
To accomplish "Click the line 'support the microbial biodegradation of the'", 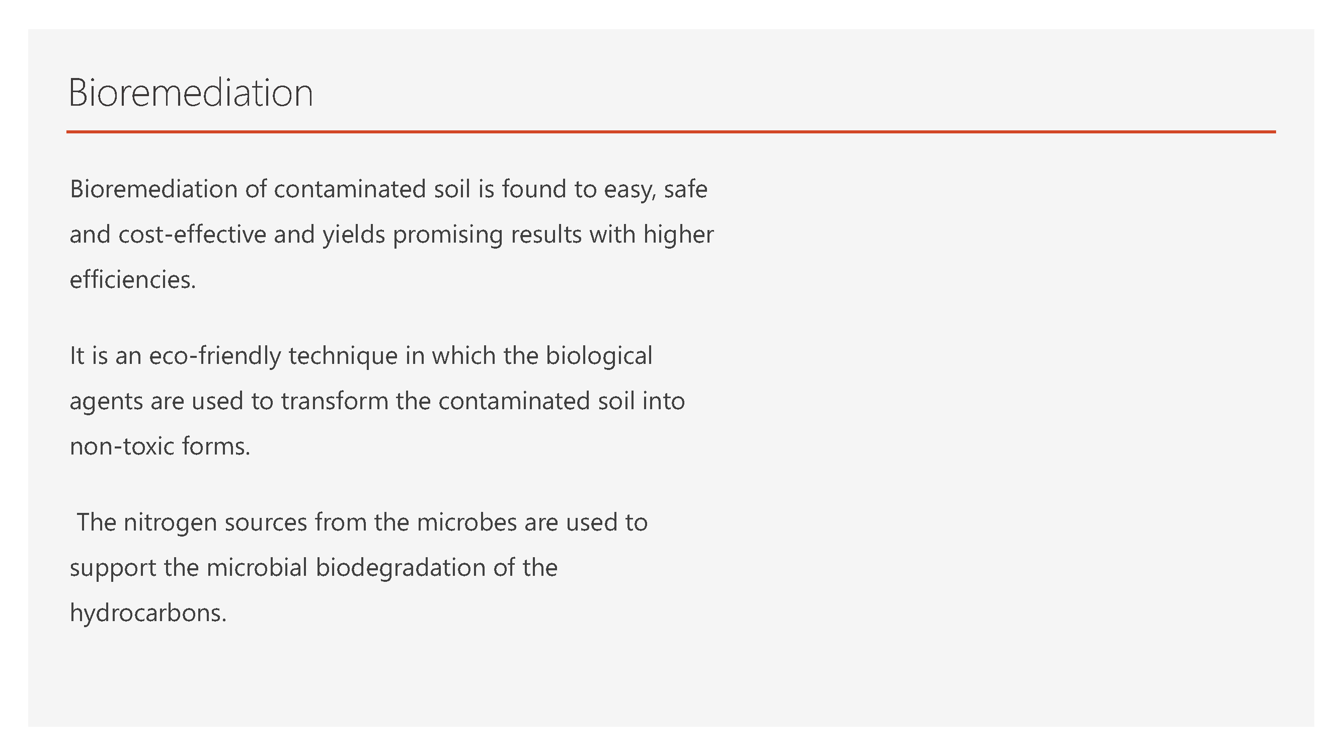I will 313,568.
